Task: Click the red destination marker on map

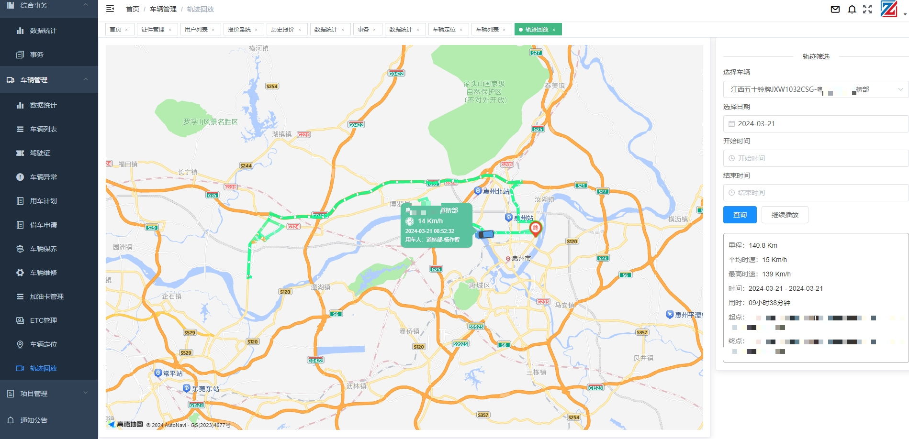Action: pyautogui.click(x=536, y=229)
